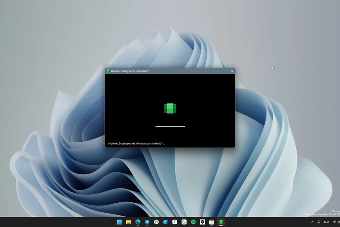Close the Windows Subsystem for Android window

coord(232,71)
